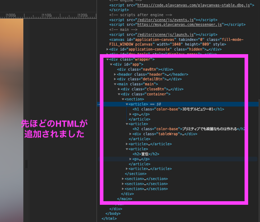The image size is (260, 222).
Task: Select the closing </html> tag row
Action: pyautogui.click(x=109, y=218)
